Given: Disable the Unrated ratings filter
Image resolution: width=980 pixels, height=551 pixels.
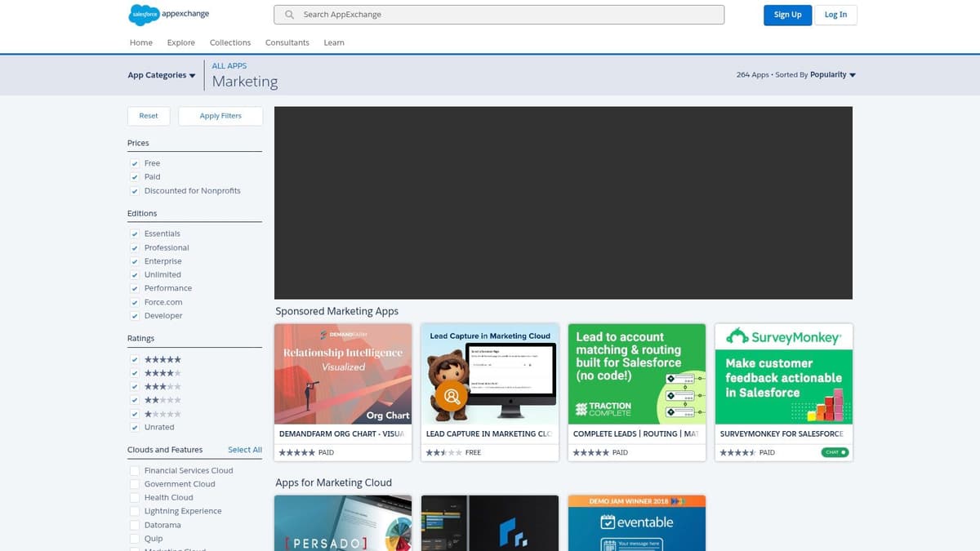Looking at the screenshot, I should 135,427.
